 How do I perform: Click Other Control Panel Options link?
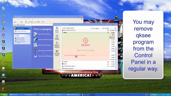coord(21,42)
